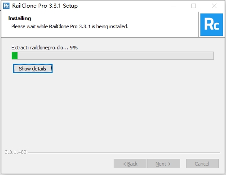
Task: Click the greyed-out Back button
Action: 130,164
